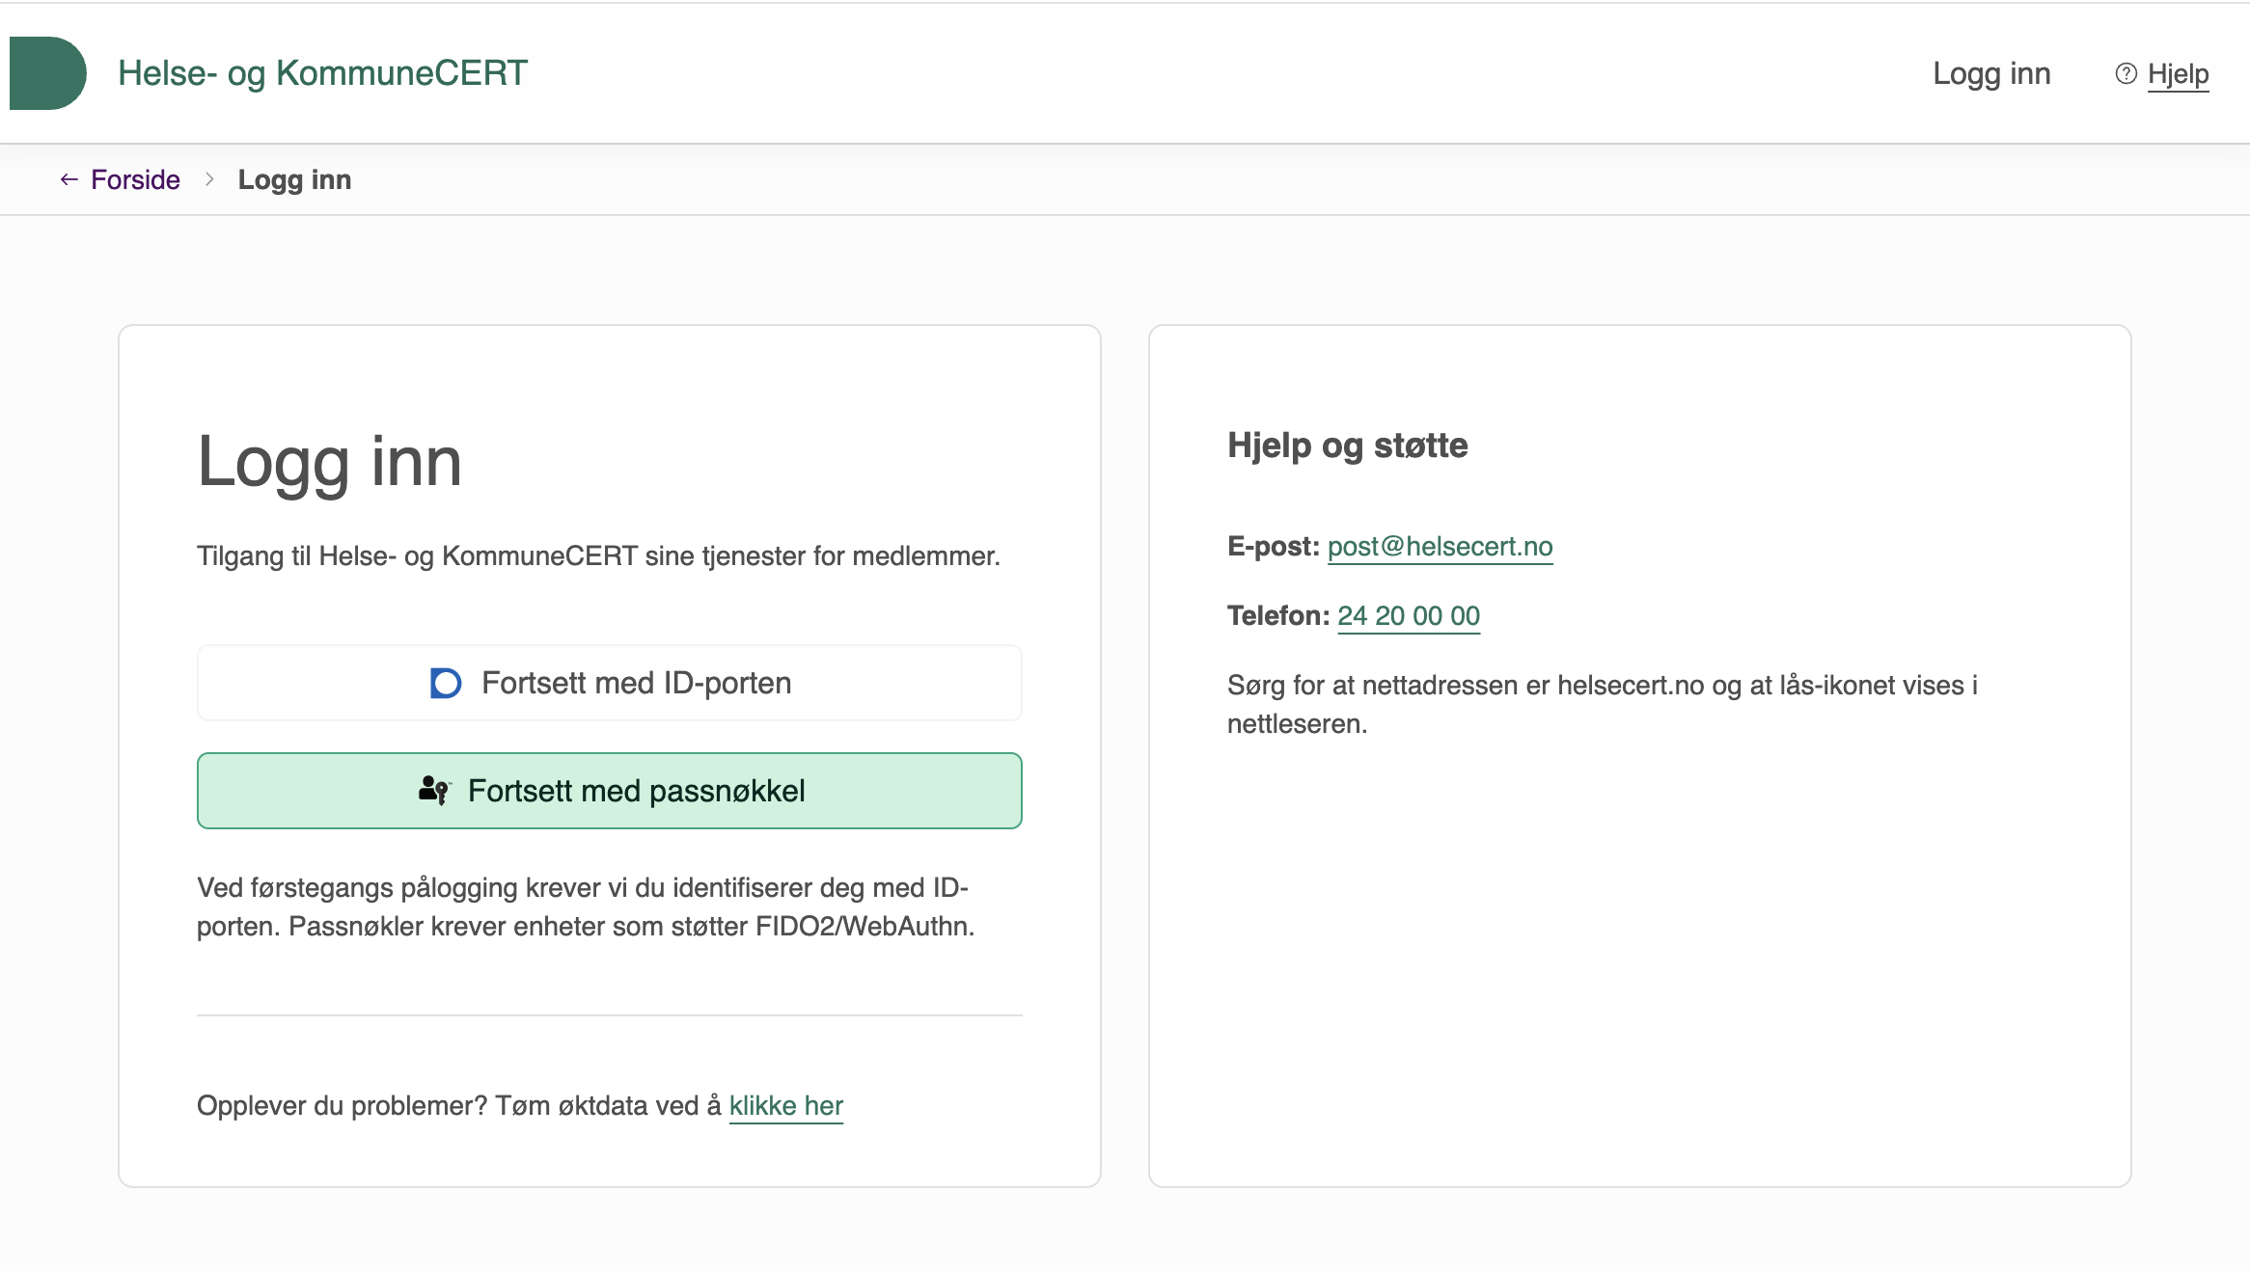Call the 24 20 00 00 phone link
2250x1271 pixels.
point(1408,615)
